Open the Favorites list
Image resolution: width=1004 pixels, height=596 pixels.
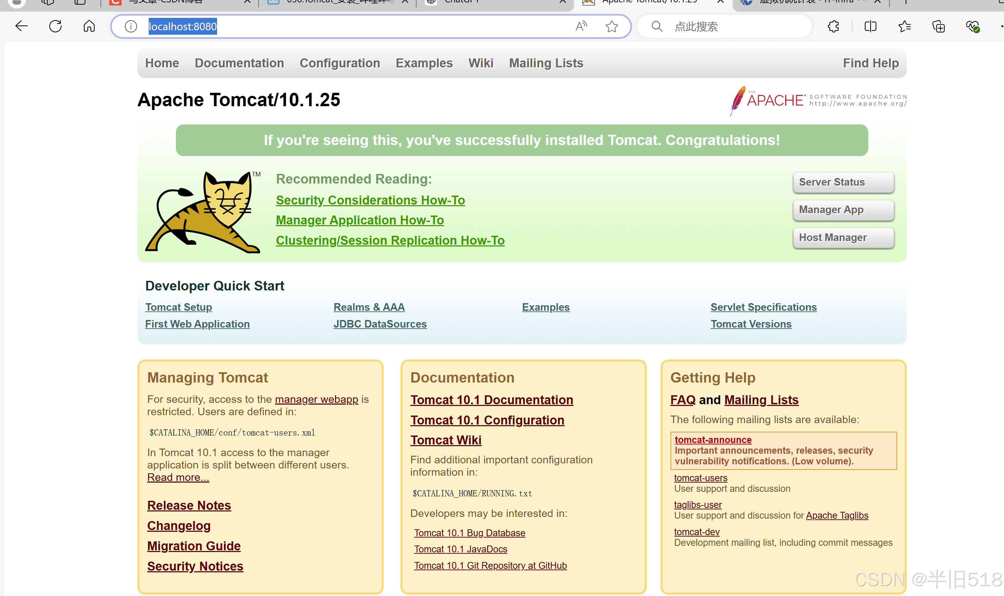904,26
